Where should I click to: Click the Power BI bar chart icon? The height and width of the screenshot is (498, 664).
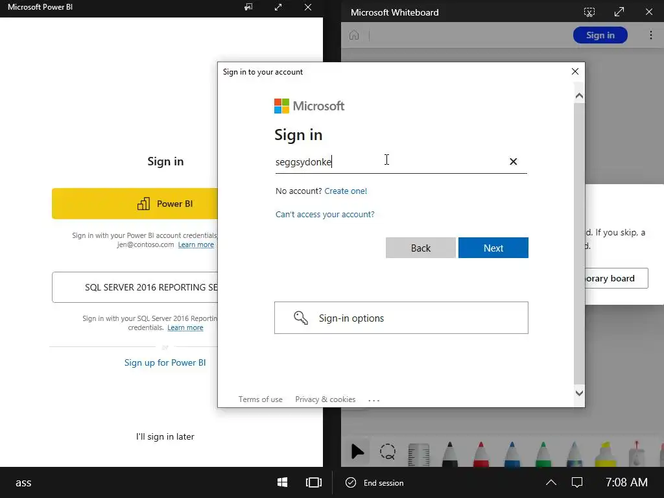[x=143, y=204]
